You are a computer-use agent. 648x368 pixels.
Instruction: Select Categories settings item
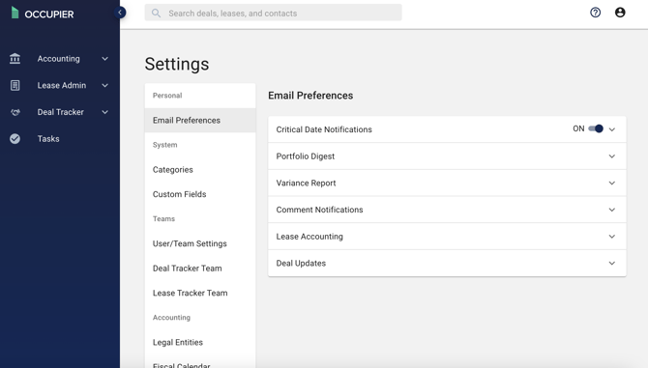pyautogui.click(x=200, y=170)
